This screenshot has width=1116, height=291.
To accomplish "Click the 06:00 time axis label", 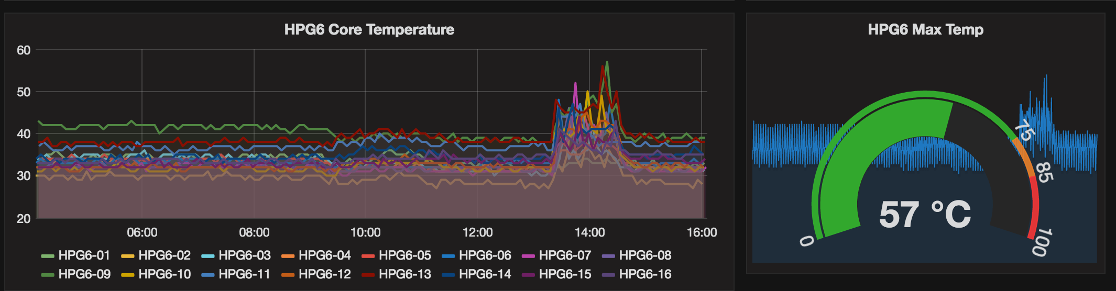I will click(142, 232).
